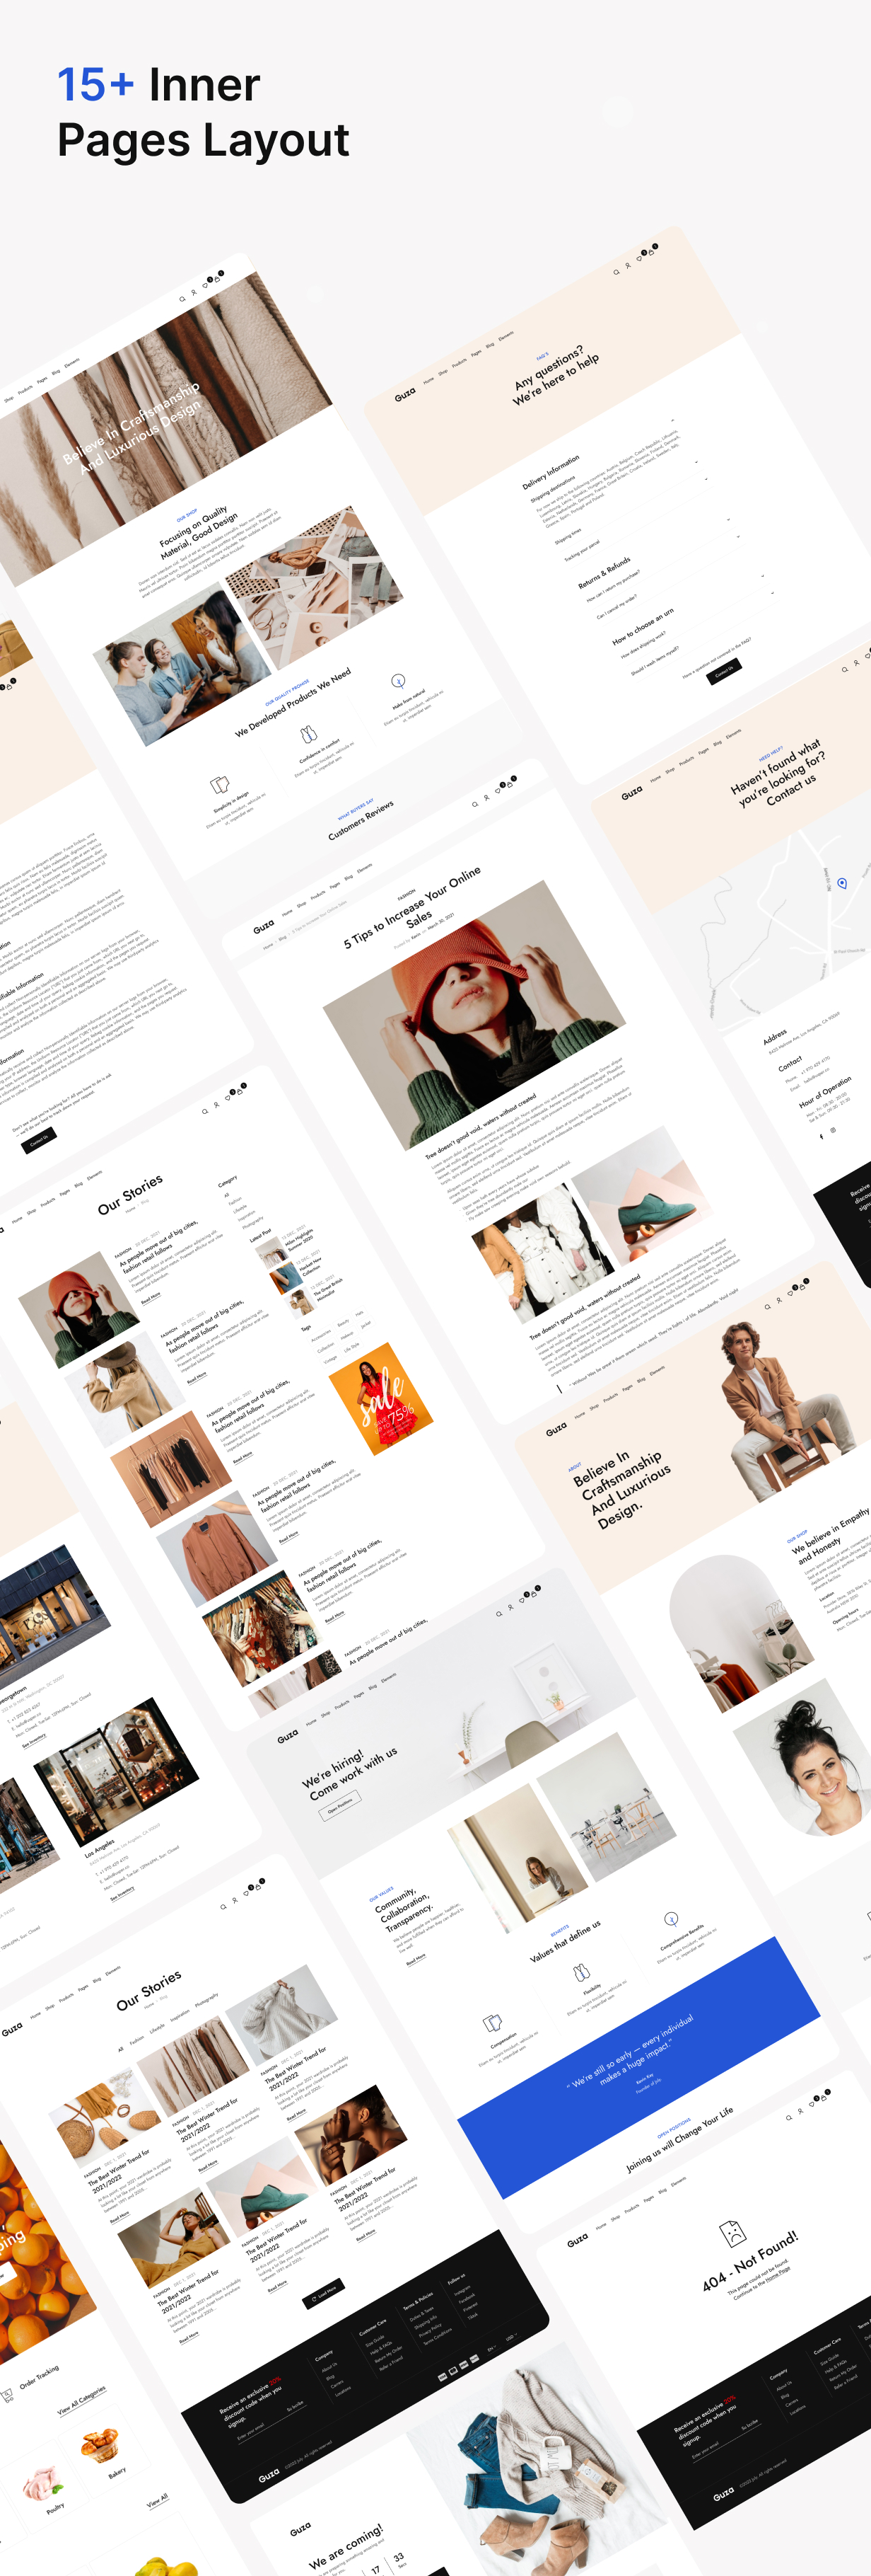
Task: Open 'Products' in the FAQ page navigation
Action: tap(458, 363)
